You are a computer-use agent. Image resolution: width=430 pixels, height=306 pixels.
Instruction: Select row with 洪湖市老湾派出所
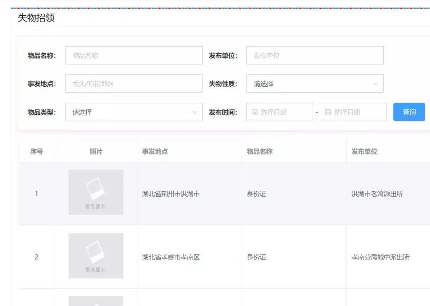377,194
